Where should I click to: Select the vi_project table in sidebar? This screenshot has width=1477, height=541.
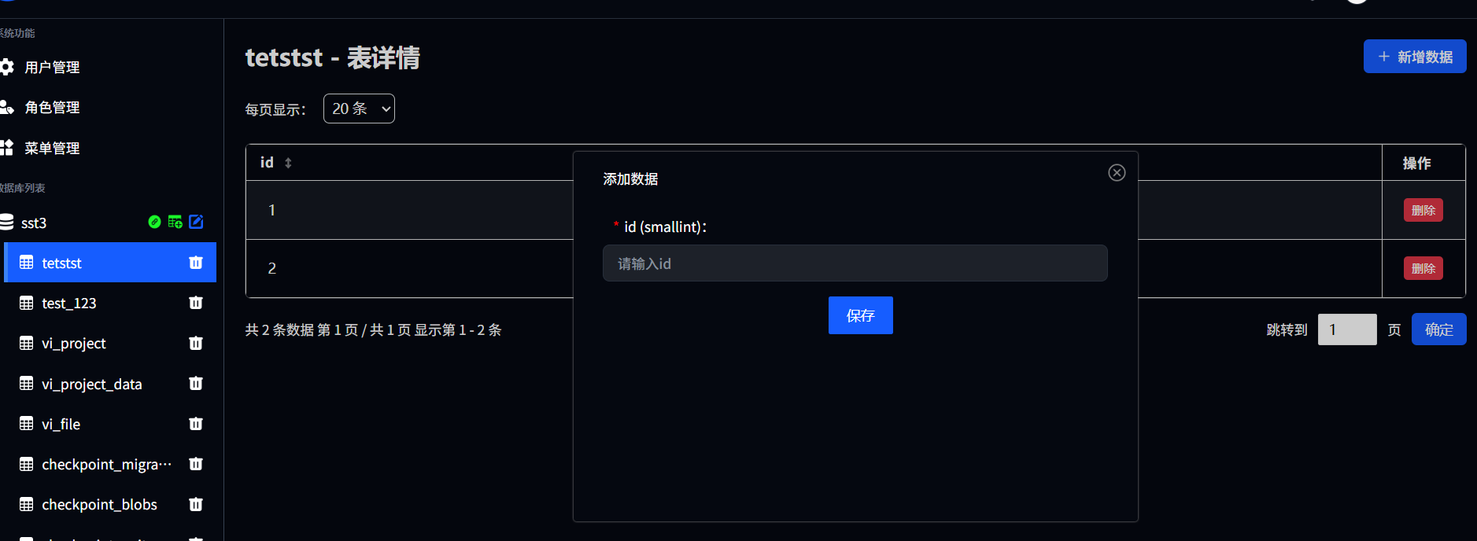pyautogui.click(x=74, y=344)
